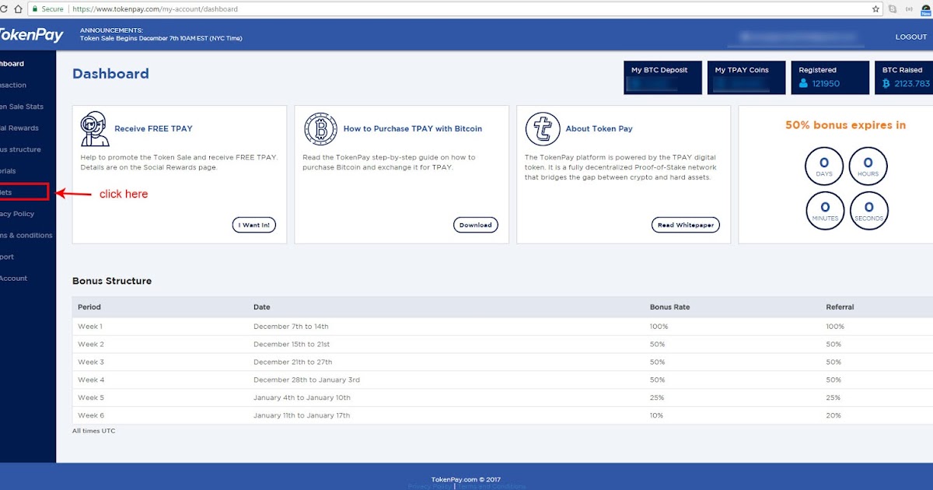The image size is (933, 490).
Task: Open the extension icon marked New
Action: click(926, 9)
